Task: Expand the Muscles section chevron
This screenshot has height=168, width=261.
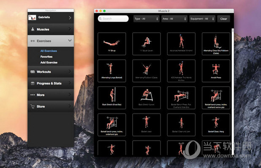Action: (70, 29)
